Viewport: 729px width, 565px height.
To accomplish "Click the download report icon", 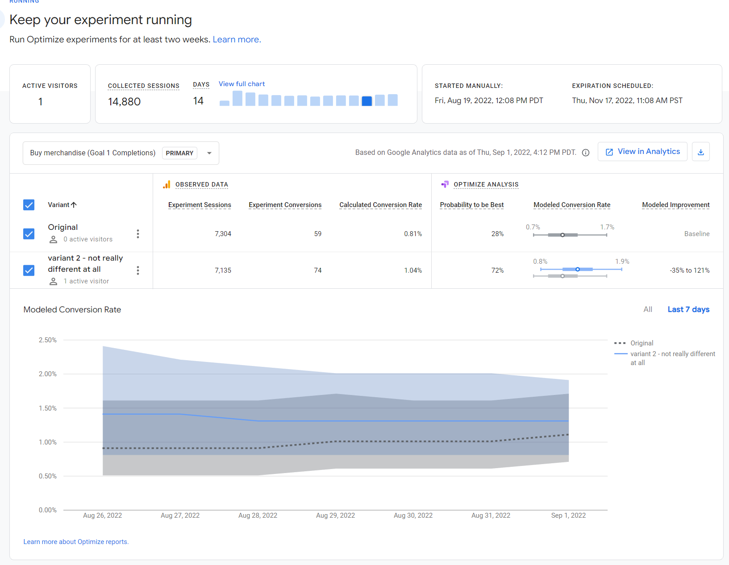I will [x=700, y=152].
